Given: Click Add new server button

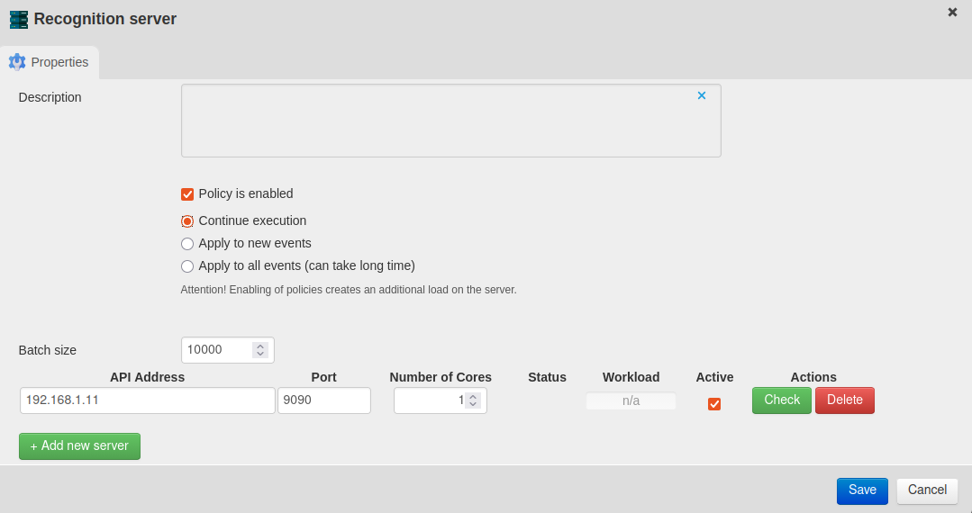Looking at the screenshot, I should tap(79, 446).
